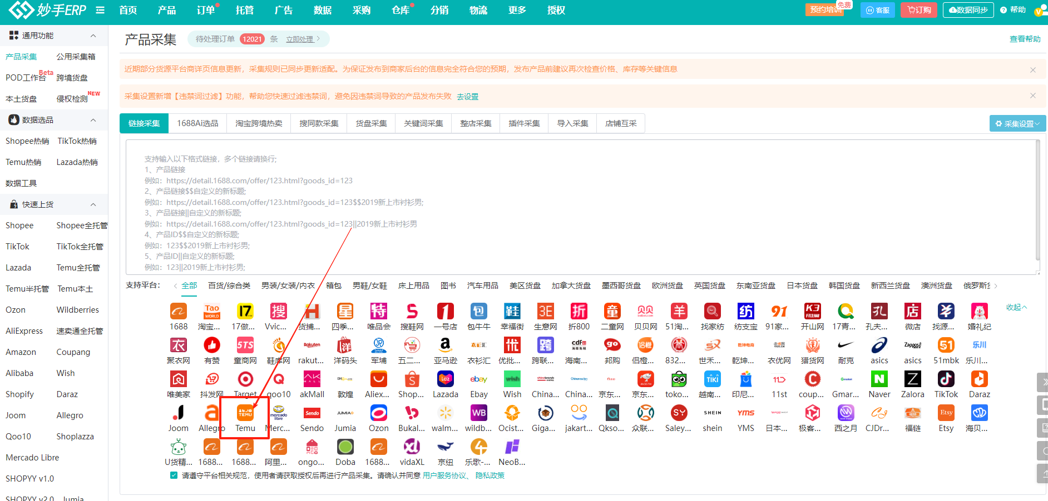Select the TikTok platform icon
This screenshot has height=501, width=1048.
click(x=946, y=380)
